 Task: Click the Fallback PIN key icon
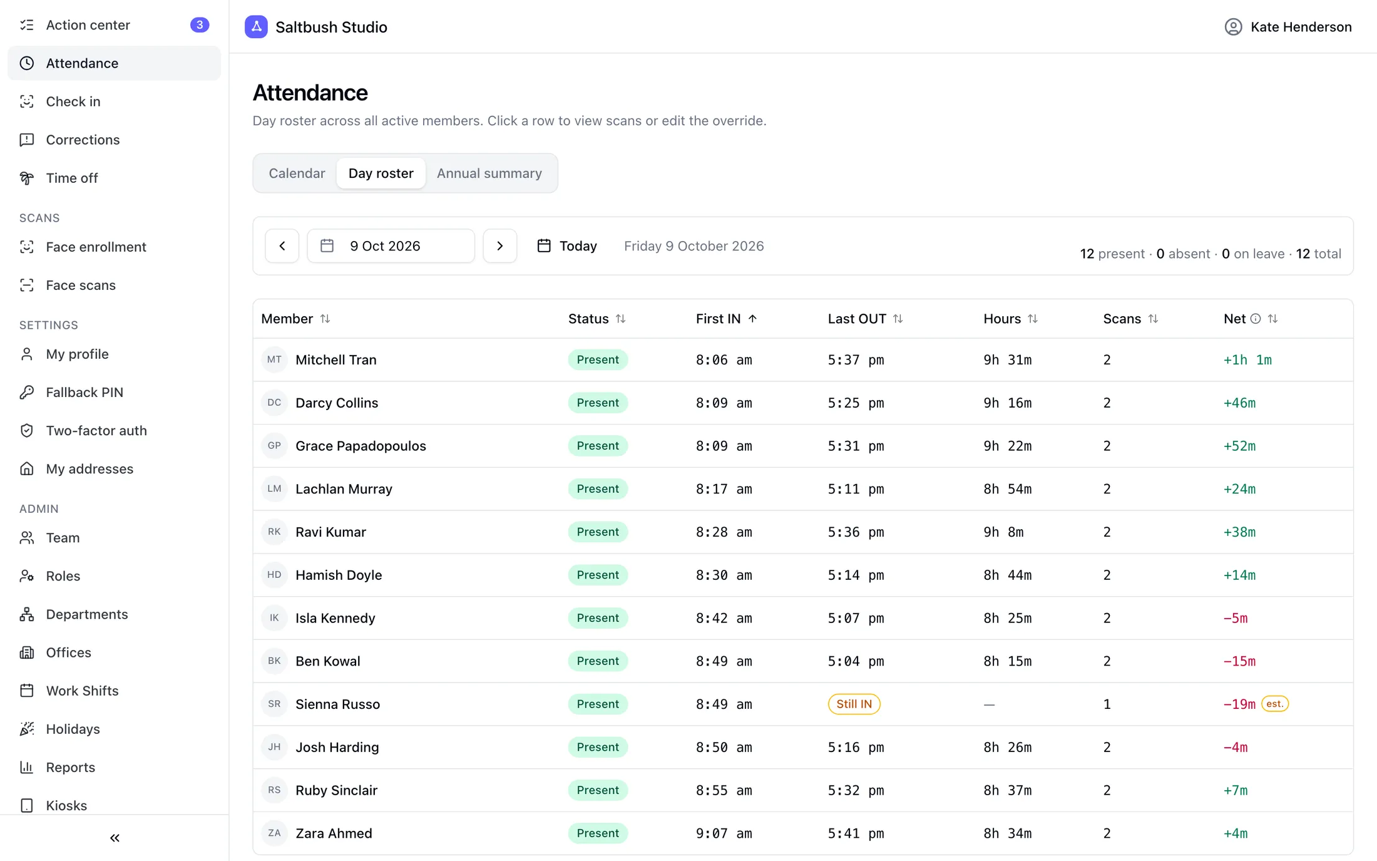pyautogui.click(x=26, y=392)
